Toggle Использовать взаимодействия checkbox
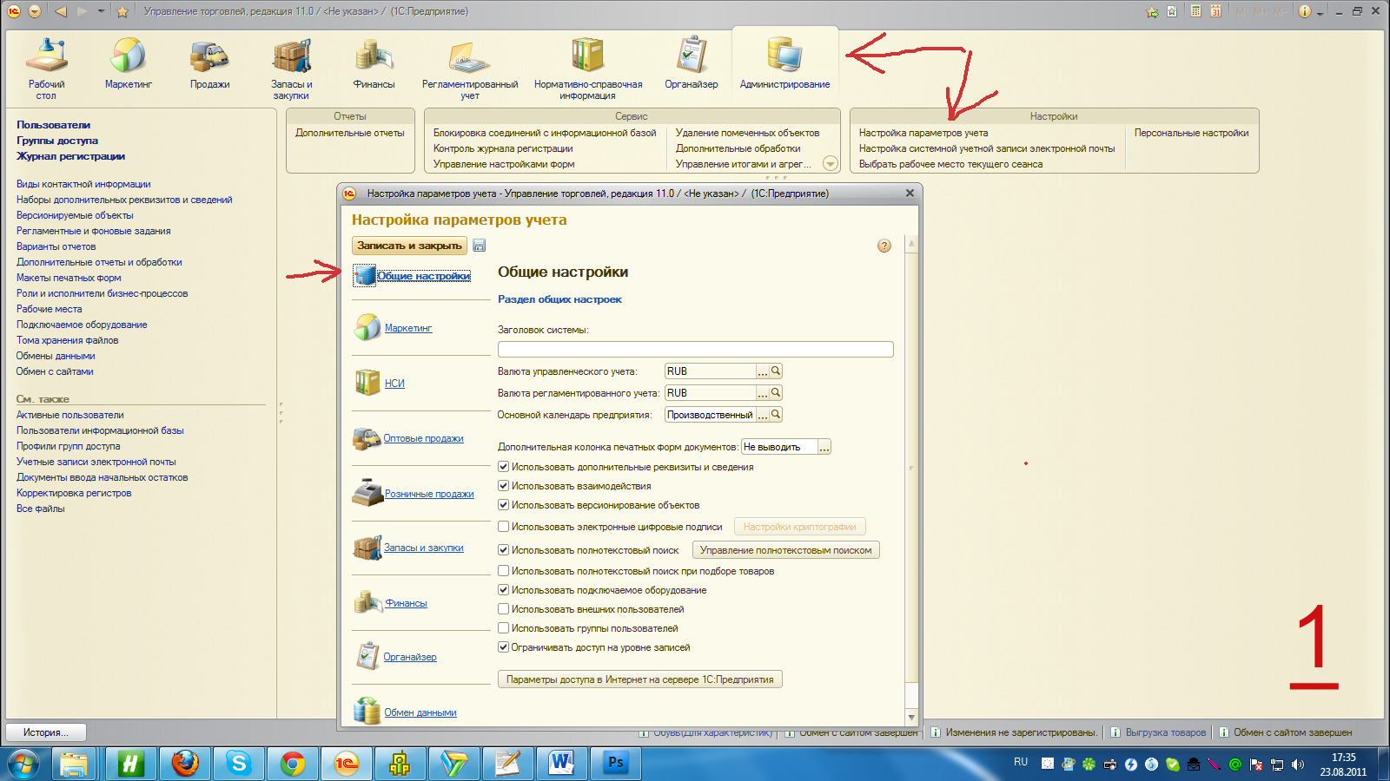This screenshot has height=781, width=1390. (503, 486)
